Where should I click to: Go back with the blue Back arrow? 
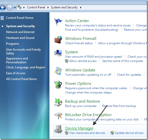[3, 7]
